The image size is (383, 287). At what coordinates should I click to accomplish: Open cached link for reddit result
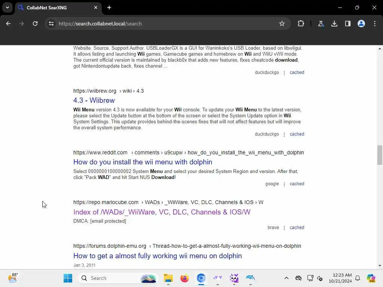click(x=297, y=184)
